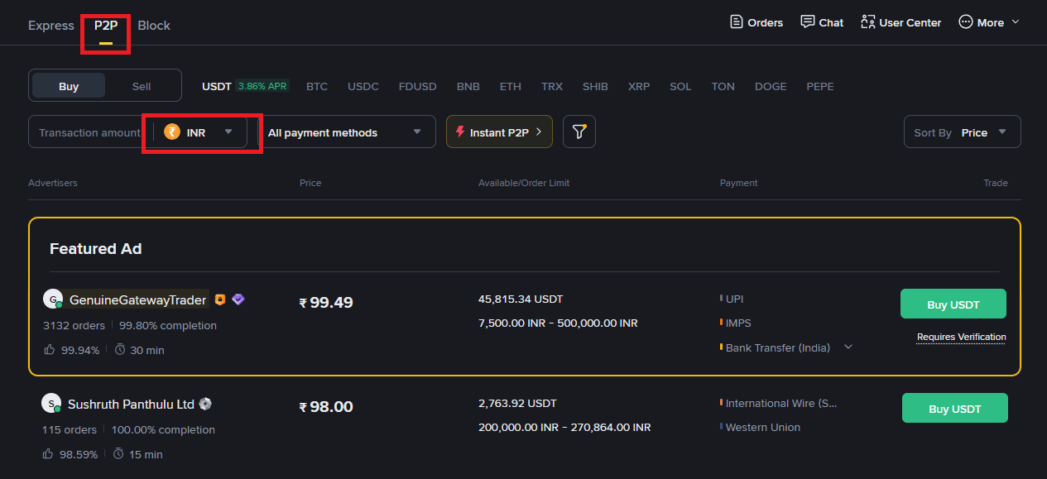Open the Sort By Price dropdown
Viewport: 1047px width, 479px height.
[962, 132]
